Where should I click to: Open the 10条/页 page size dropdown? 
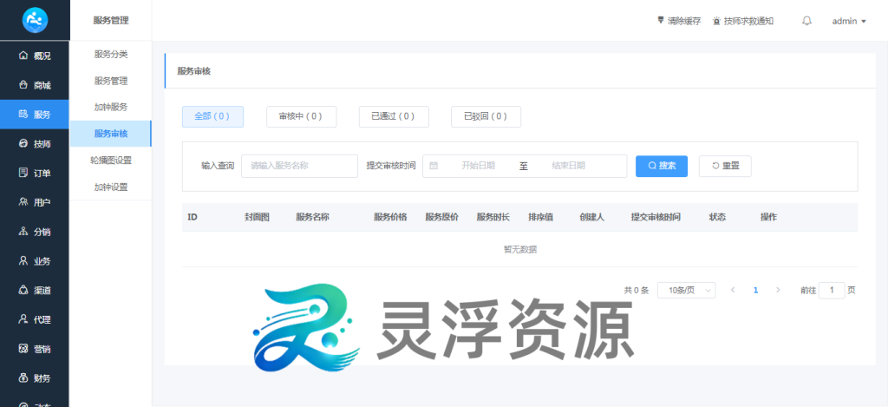pyautogui.click(x=686, y=290)
